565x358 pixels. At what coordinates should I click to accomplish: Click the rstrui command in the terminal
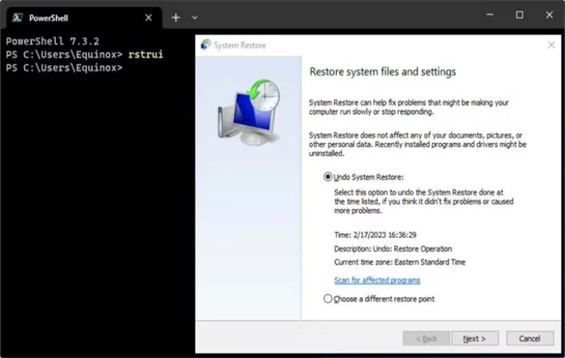[x=146, y=54]
